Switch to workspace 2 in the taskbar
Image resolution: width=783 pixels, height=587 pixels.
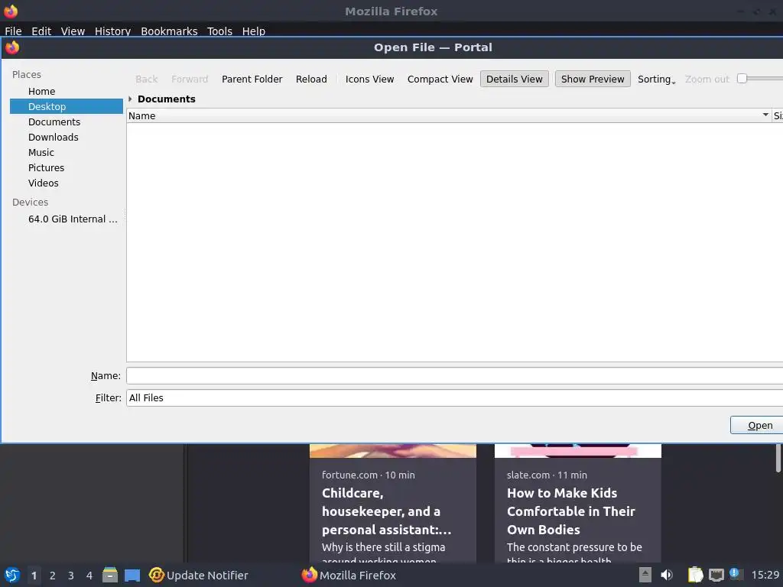point(53,575)
